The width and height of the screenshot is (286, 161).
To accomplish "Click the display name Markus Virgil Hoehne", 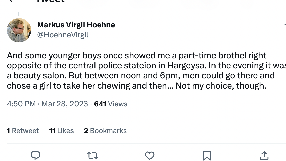I will (x=76, y=25).
